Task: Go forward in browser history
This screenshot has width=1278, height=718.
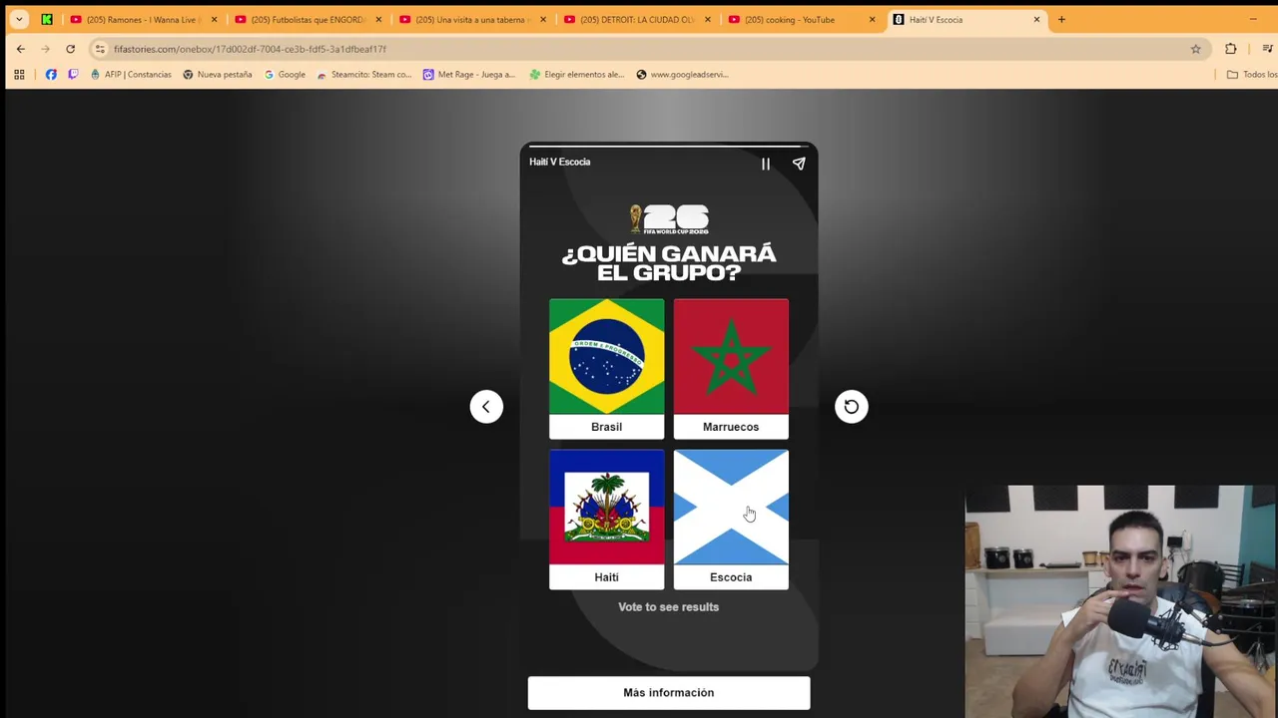Action: pyautogui.click(x=45, y=49)
